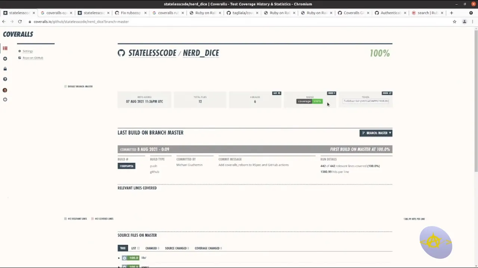Open the Chromium profile icon
This screenshot has width=478, height=268.
point(464,22)
